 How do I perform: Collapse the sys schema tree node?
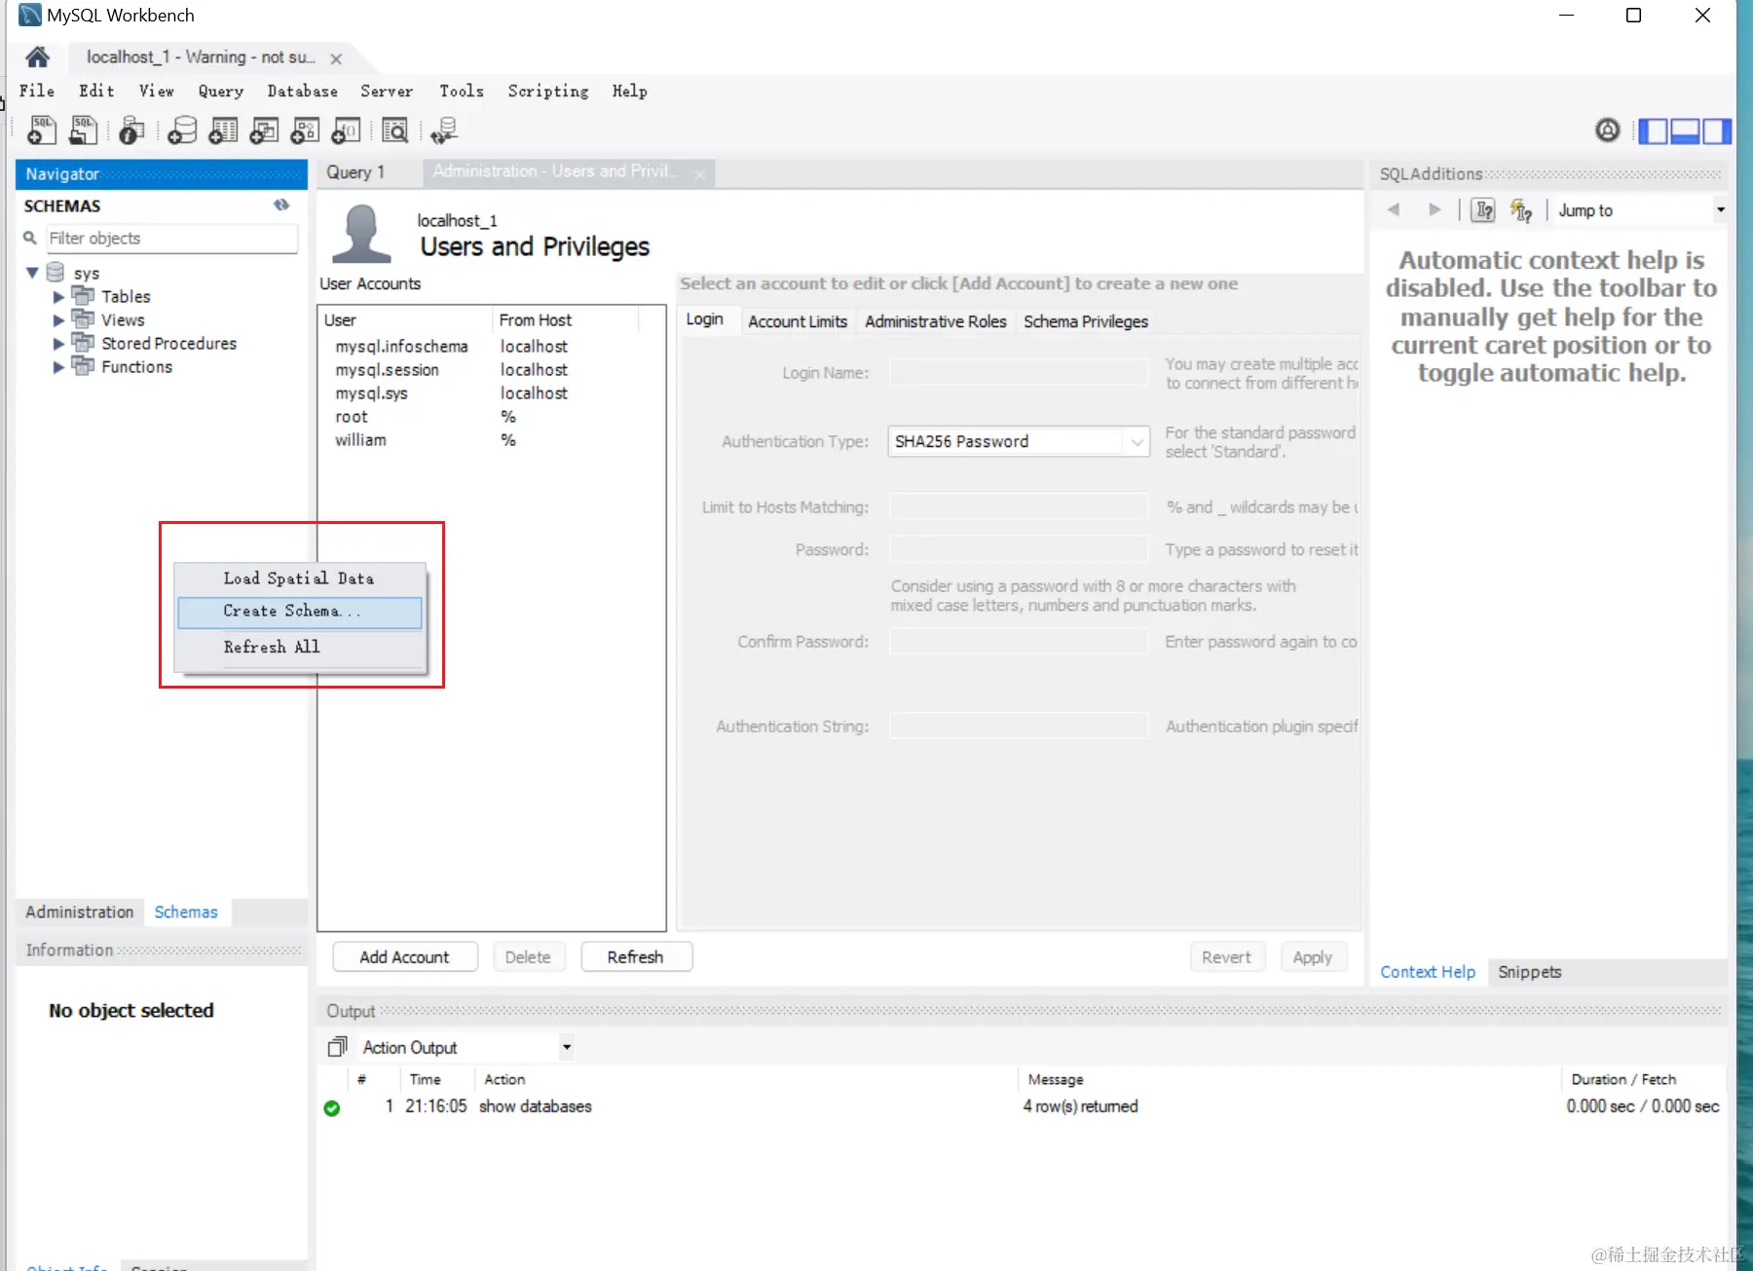(32, 273)
